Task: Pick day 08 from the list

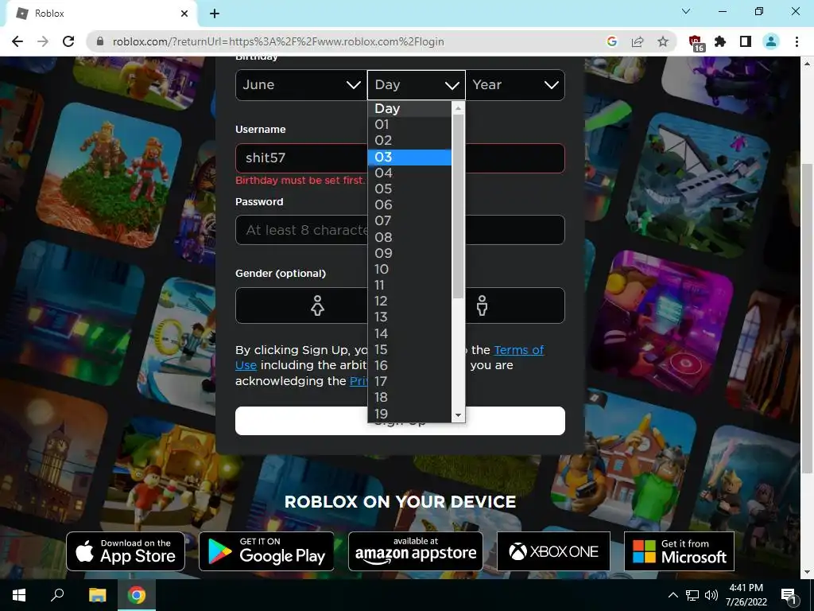Action: coord(409,237)
